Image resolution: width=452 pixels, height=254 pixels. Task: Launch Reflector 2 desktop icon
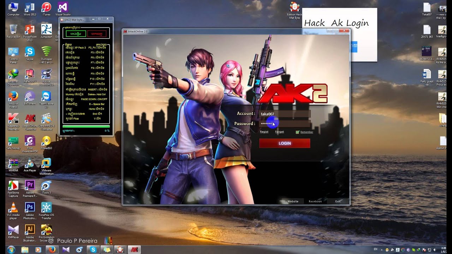[x=30, y=76]
